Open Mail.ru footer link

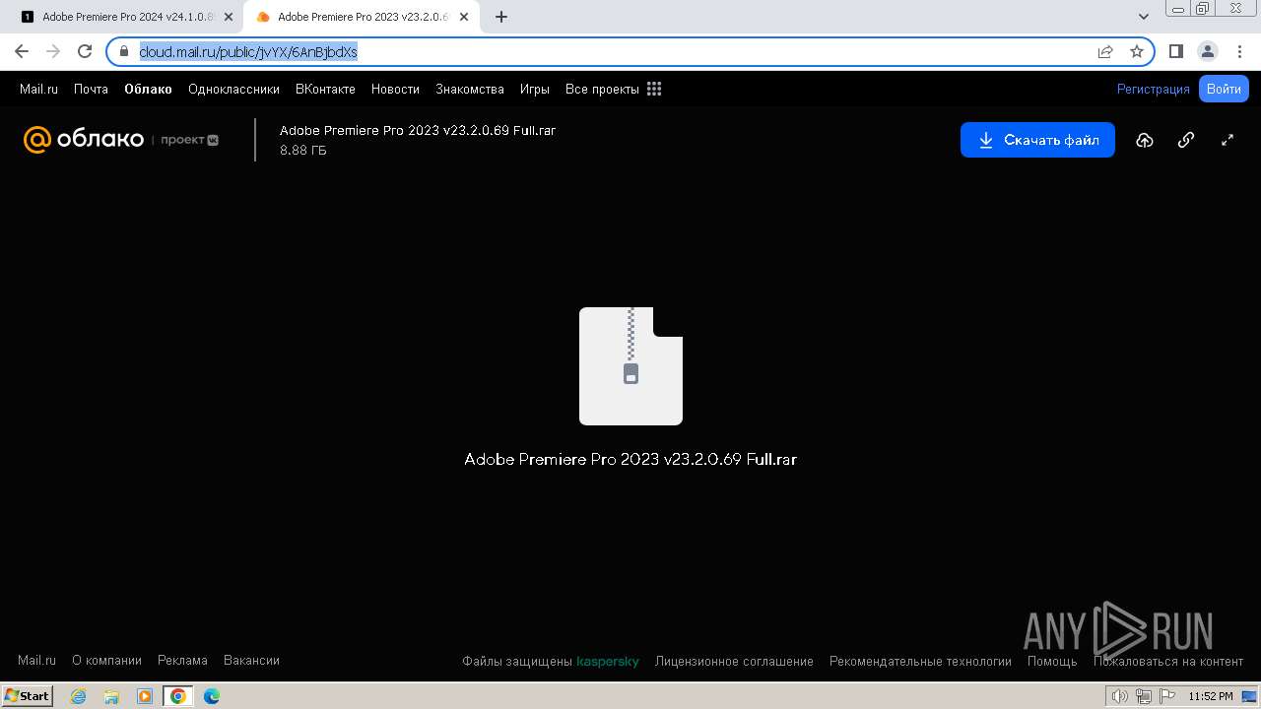point(36,661)
